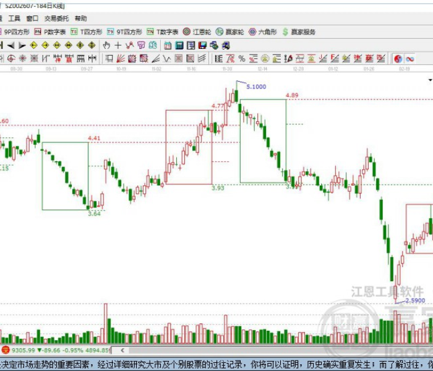433x371 pixels.
Task: Open the 工具 menu
Action: point(14,19)
